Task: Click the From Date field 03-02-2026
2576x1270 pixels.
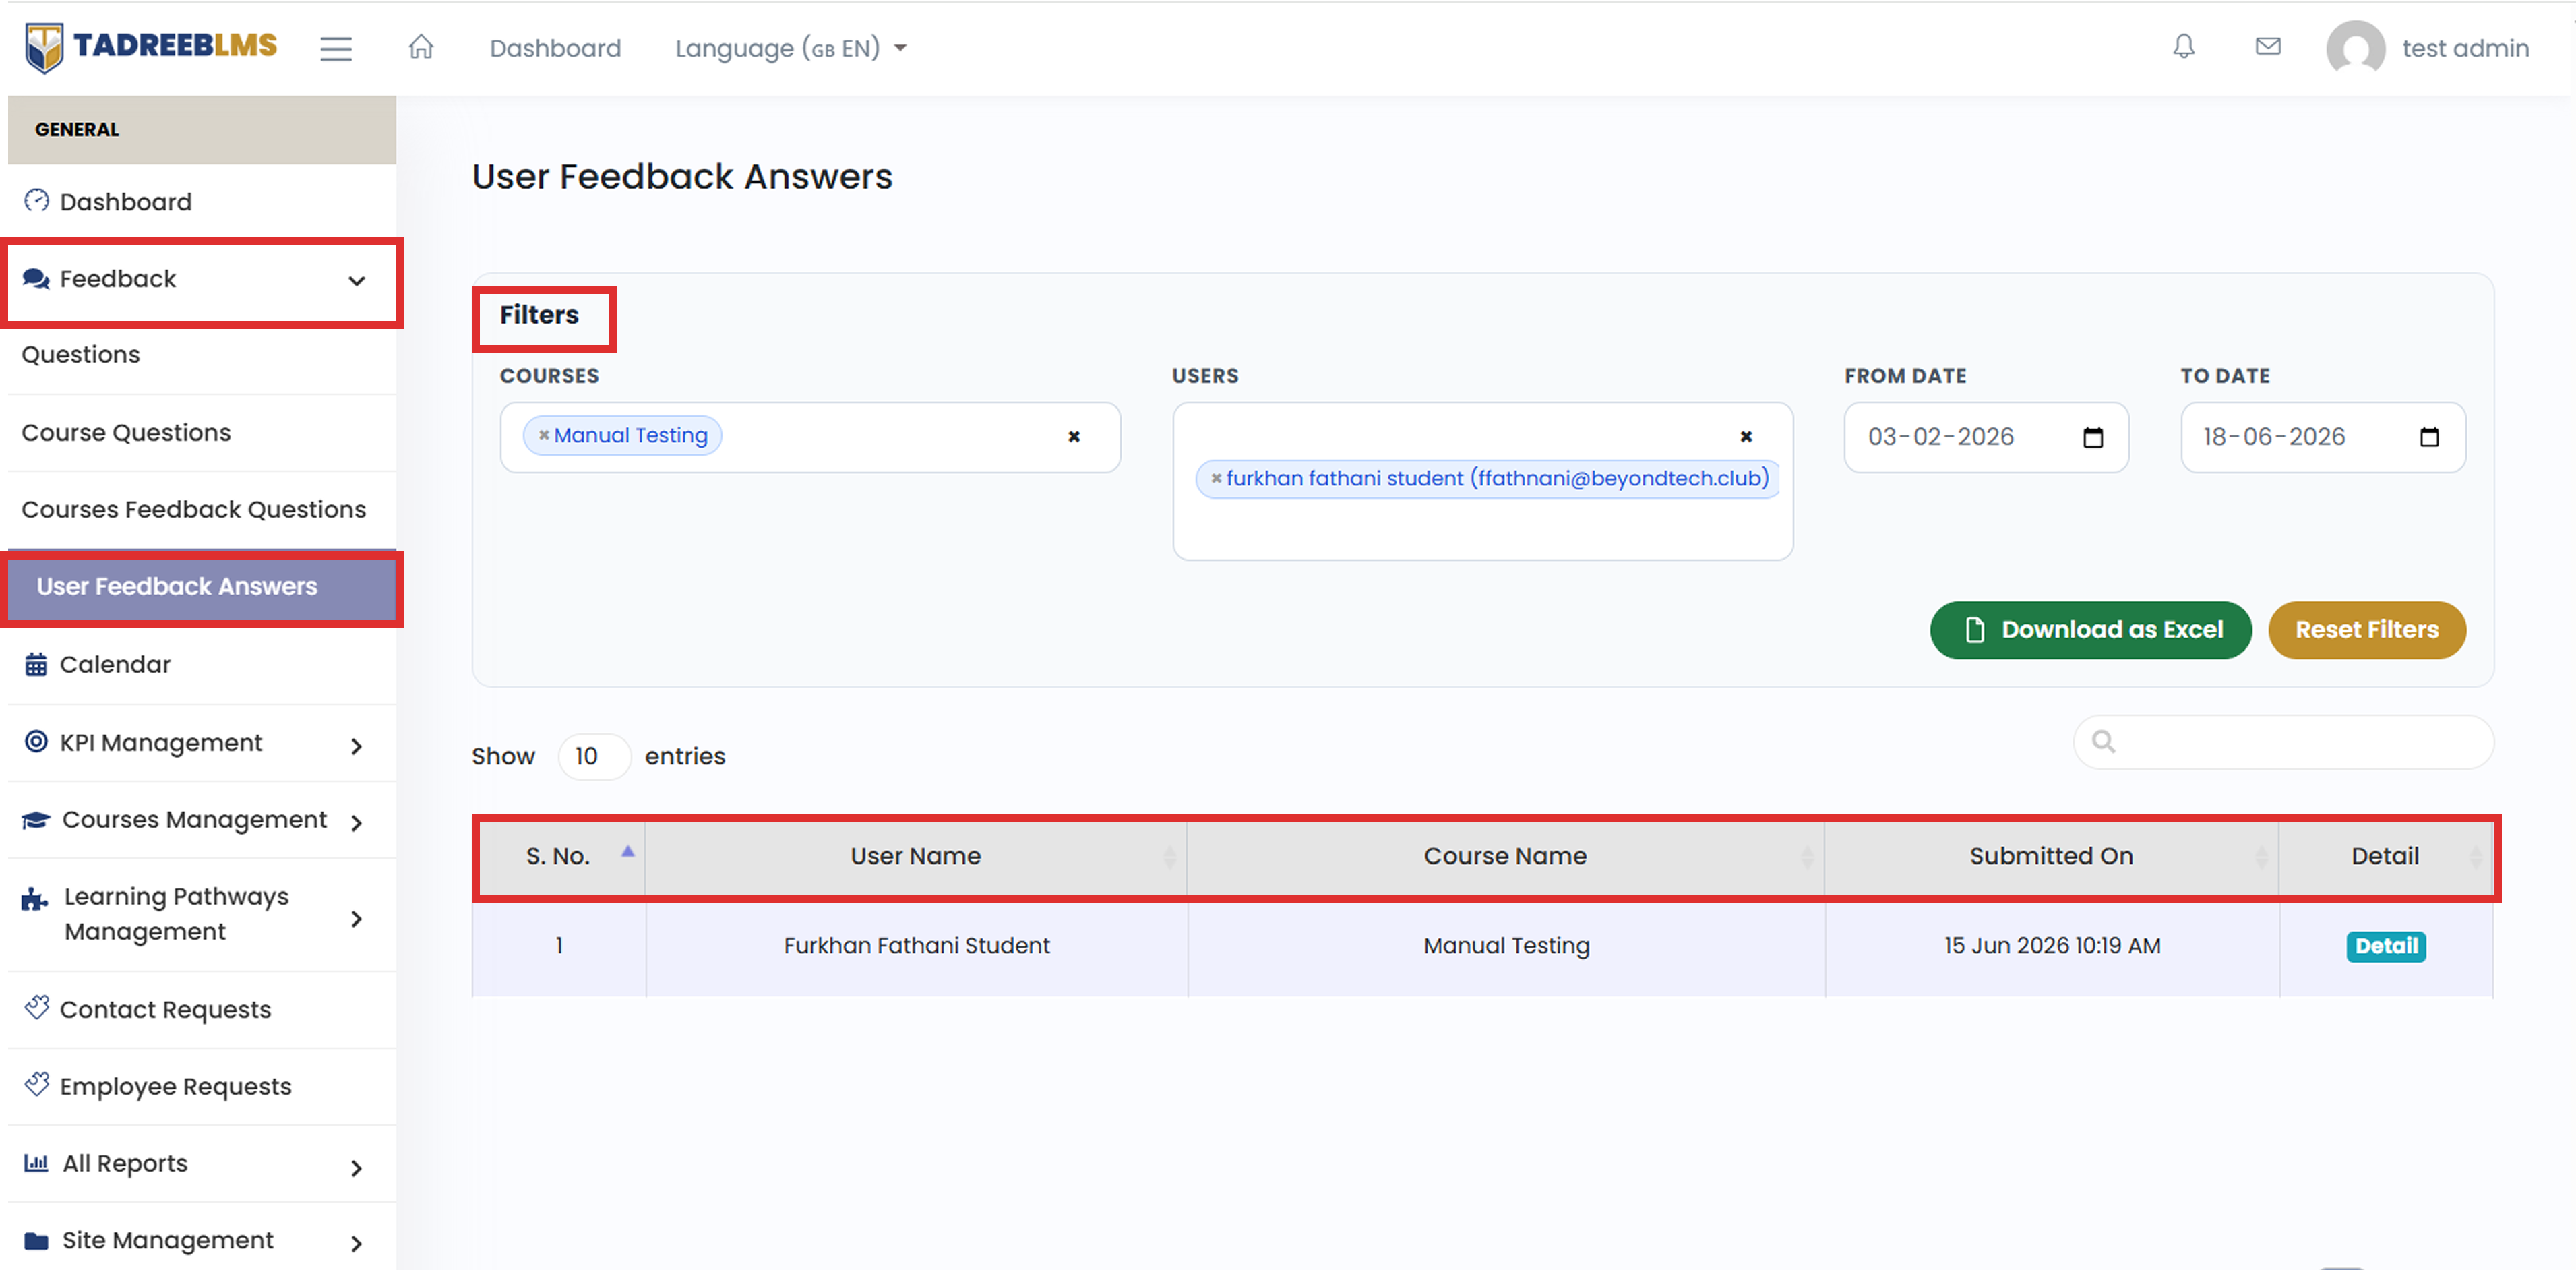Action: point(1986,437)
